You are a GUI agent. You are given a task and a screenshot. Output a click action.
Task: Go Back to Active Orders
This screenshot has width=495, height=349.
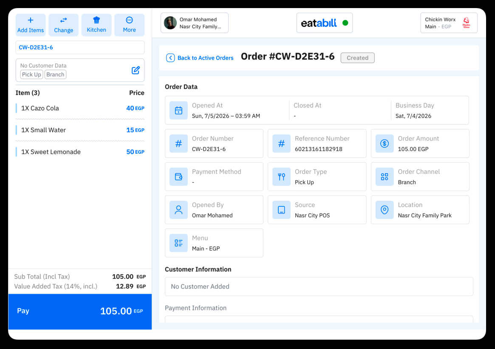coord(200,58)
